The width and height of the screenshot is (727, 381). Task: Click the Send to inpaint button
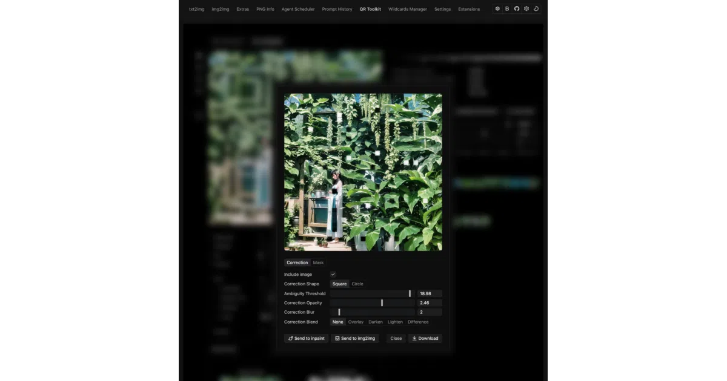coord(306,338)
